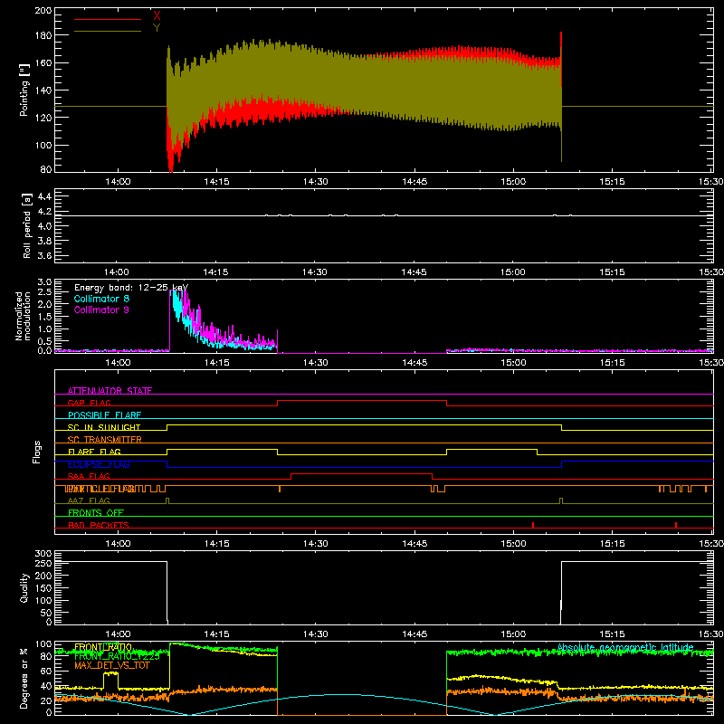Click the SC_TRANSMITTER label
The height and width of the screenshot is (724, 724).
[x=105, y=440]
